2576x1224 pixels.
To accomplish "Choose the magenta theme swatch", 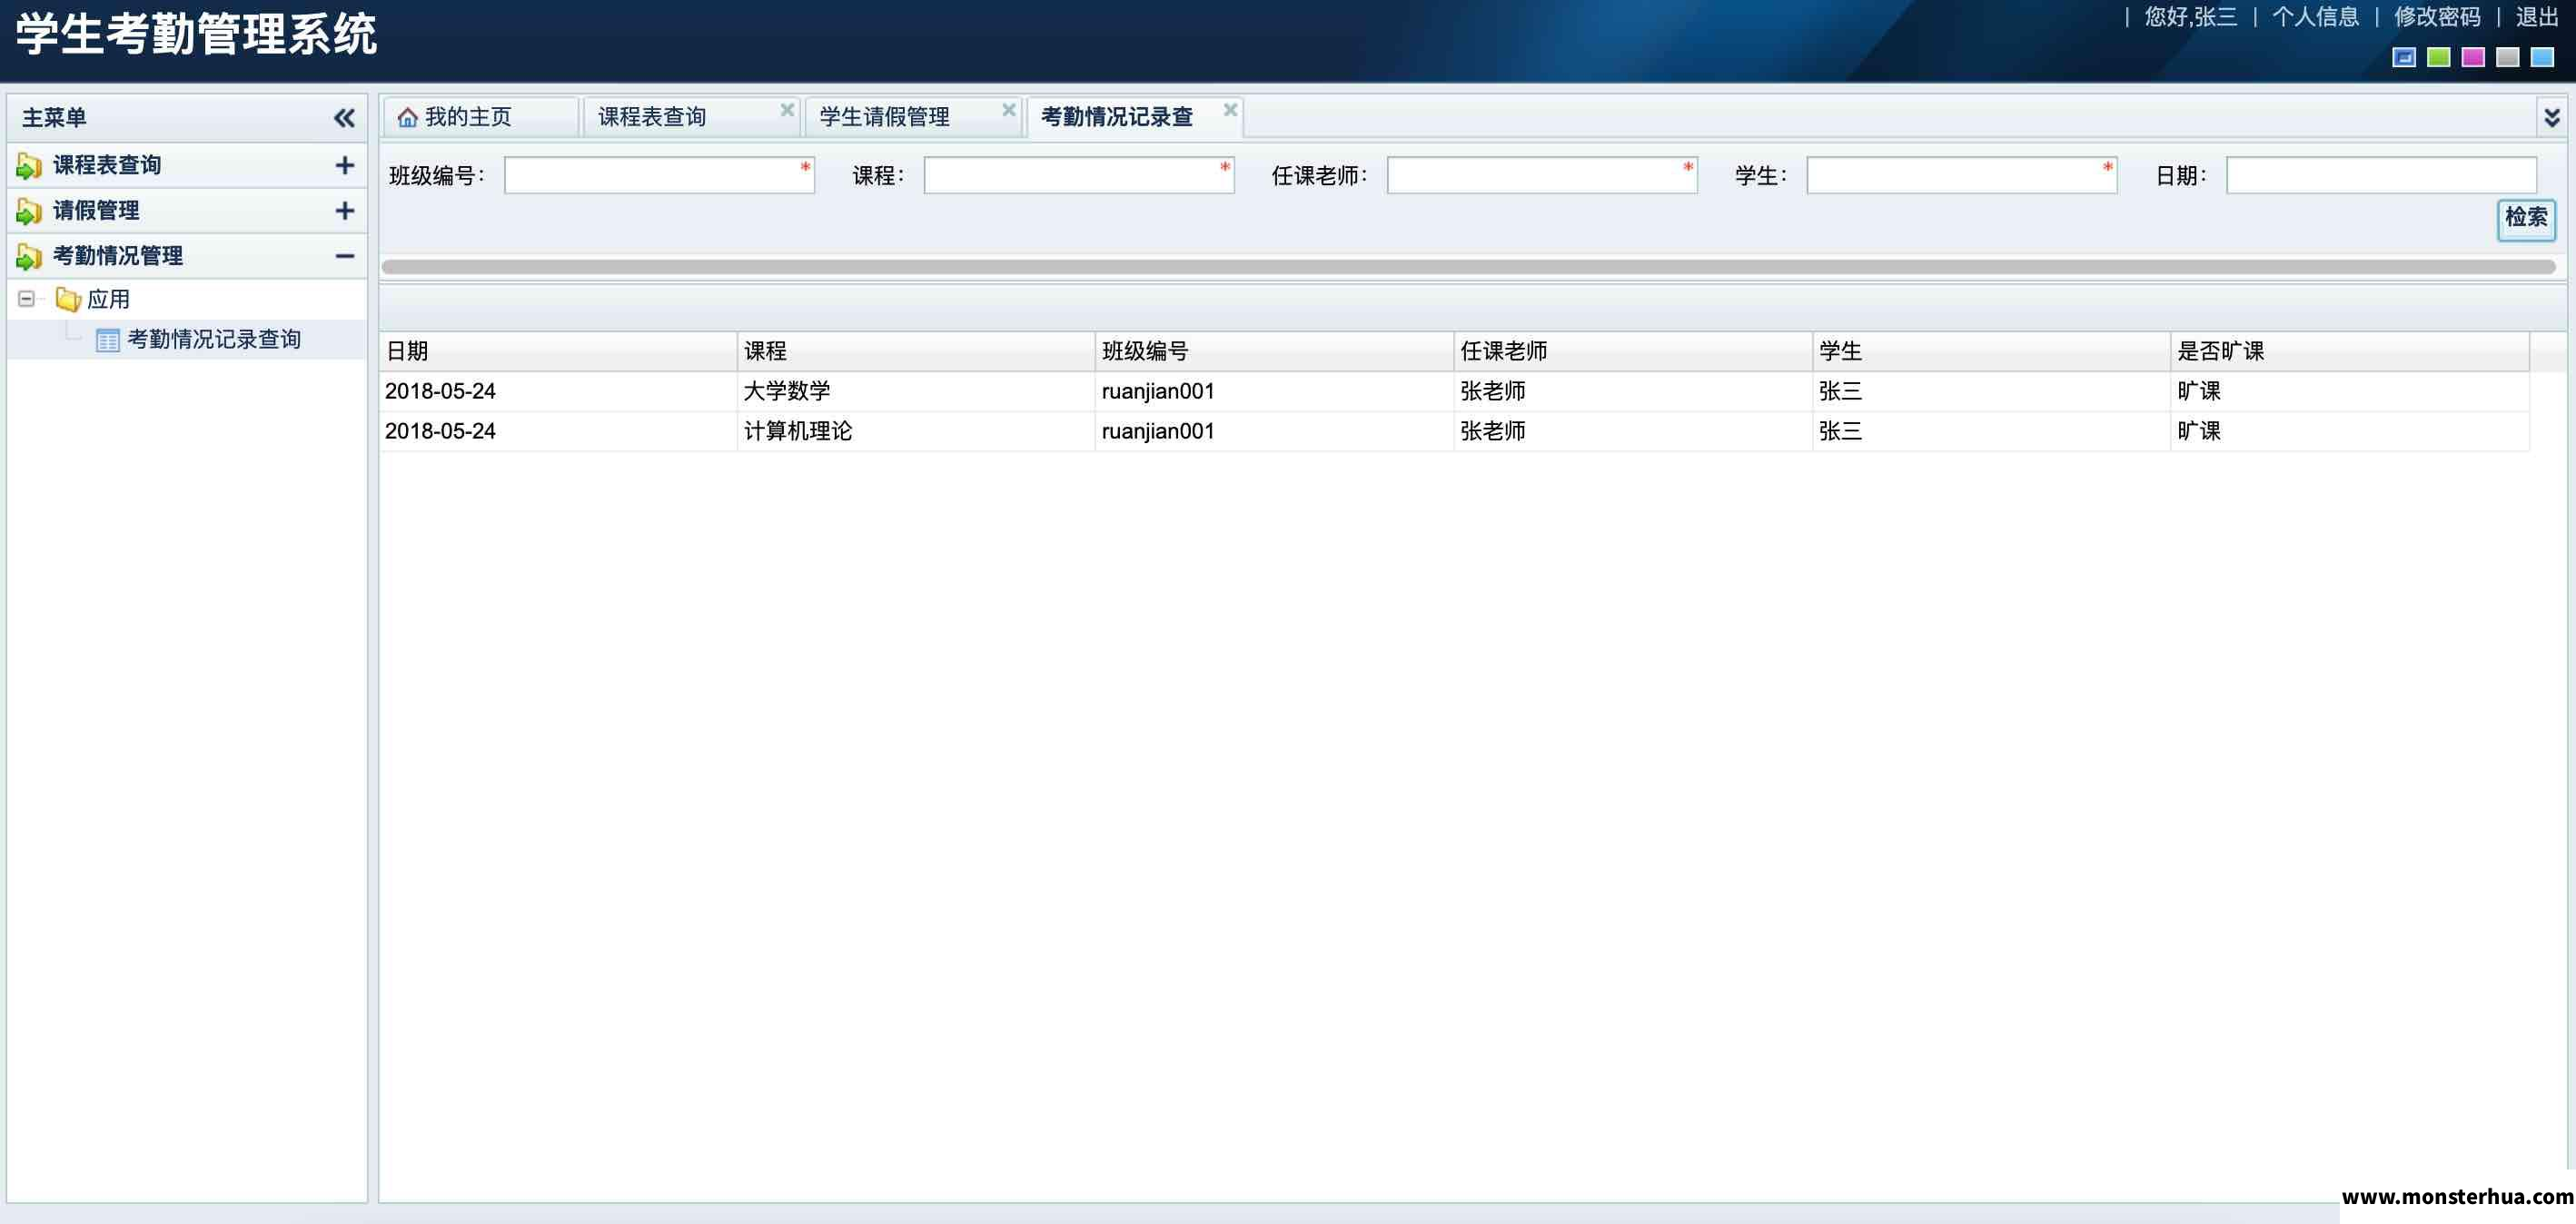I will (x=2473, y=58).
